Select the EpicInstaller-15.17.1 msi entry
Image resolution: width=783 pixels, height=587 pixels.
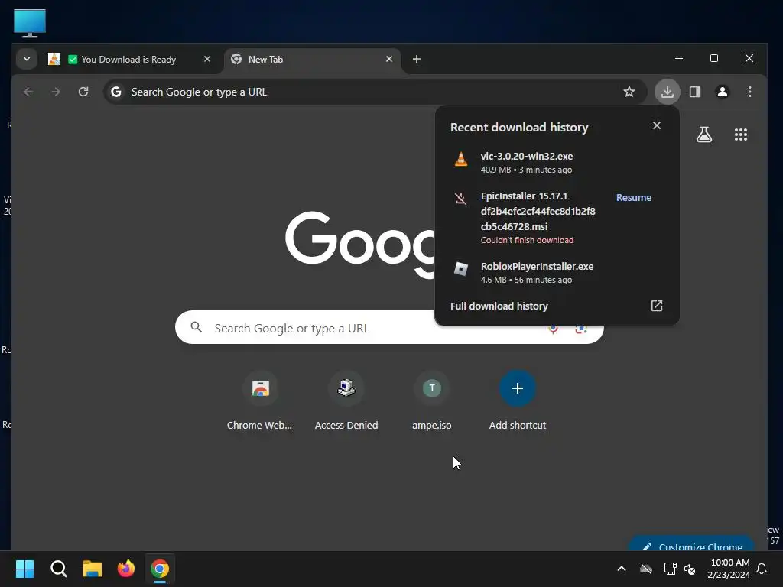tap(538, 211)
